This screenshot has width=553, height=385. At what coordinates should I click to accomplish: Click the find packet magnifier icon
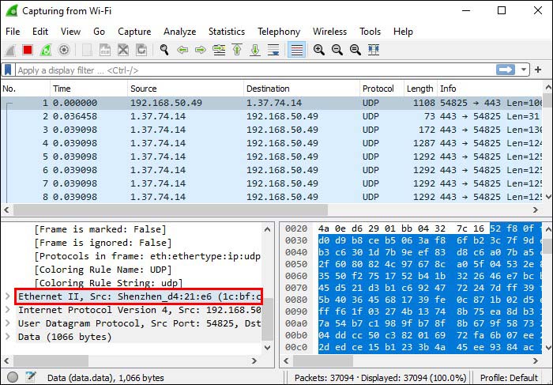tap(164, 50)
